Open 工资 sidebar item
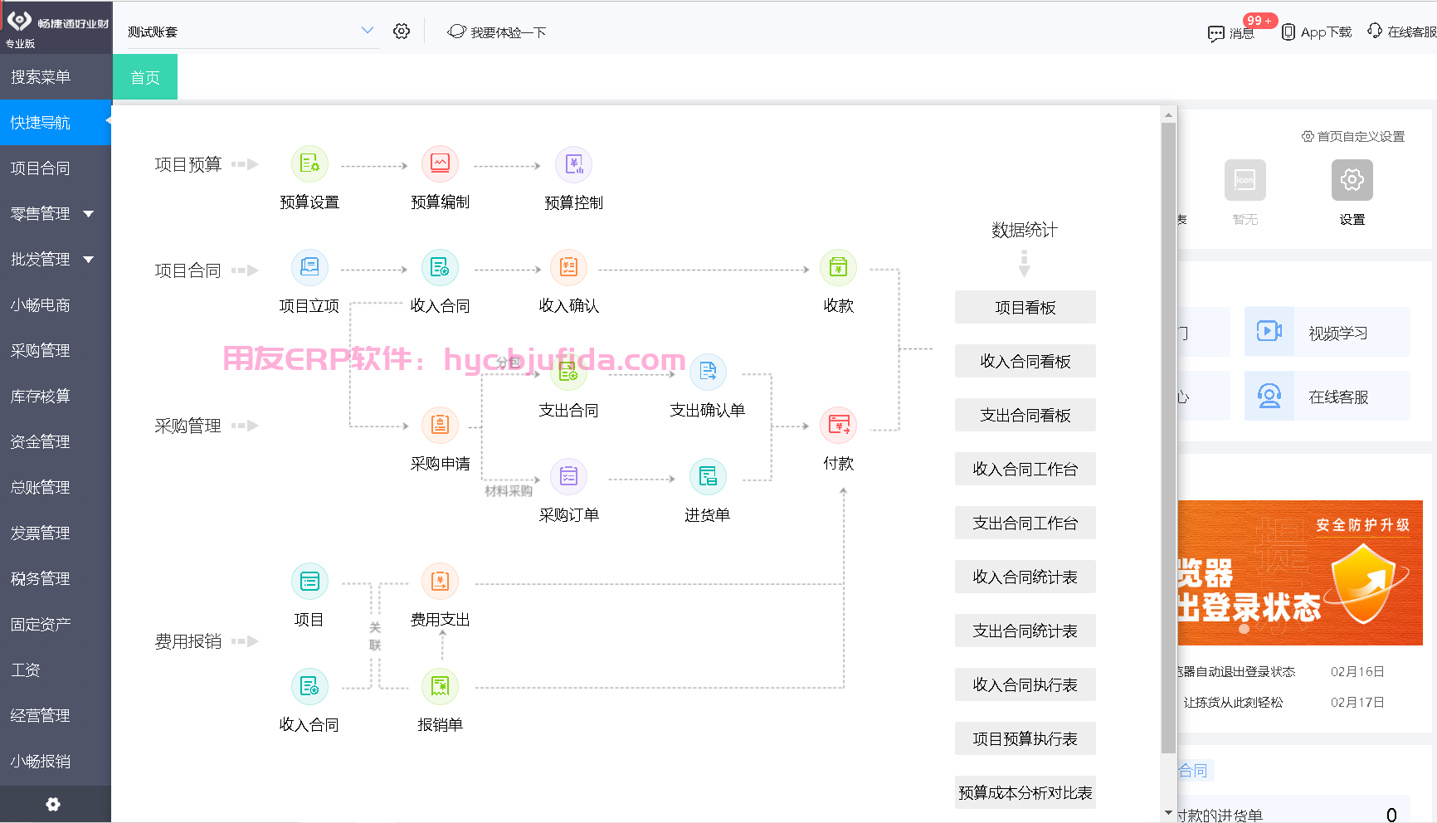 [x=56, y=670]
